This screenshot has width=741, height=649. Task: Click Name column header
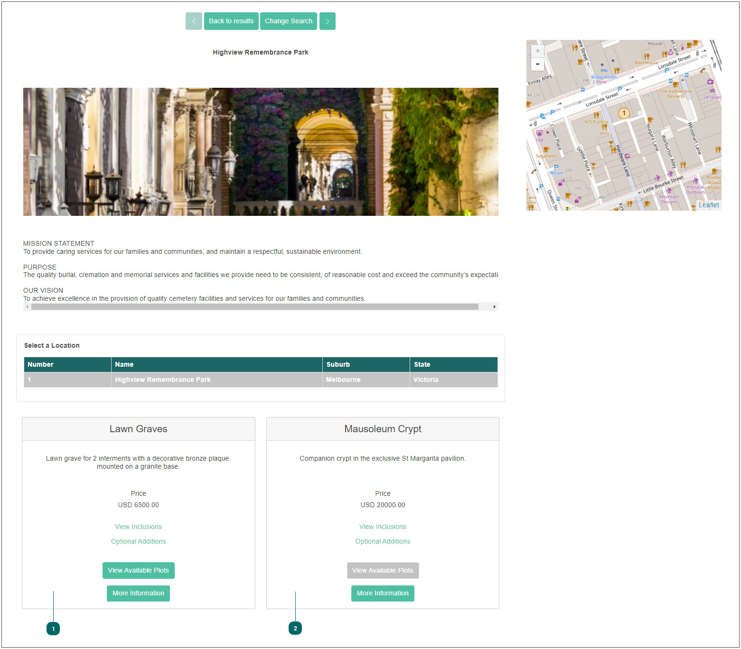pyautogui.click(x=217, y=364)
